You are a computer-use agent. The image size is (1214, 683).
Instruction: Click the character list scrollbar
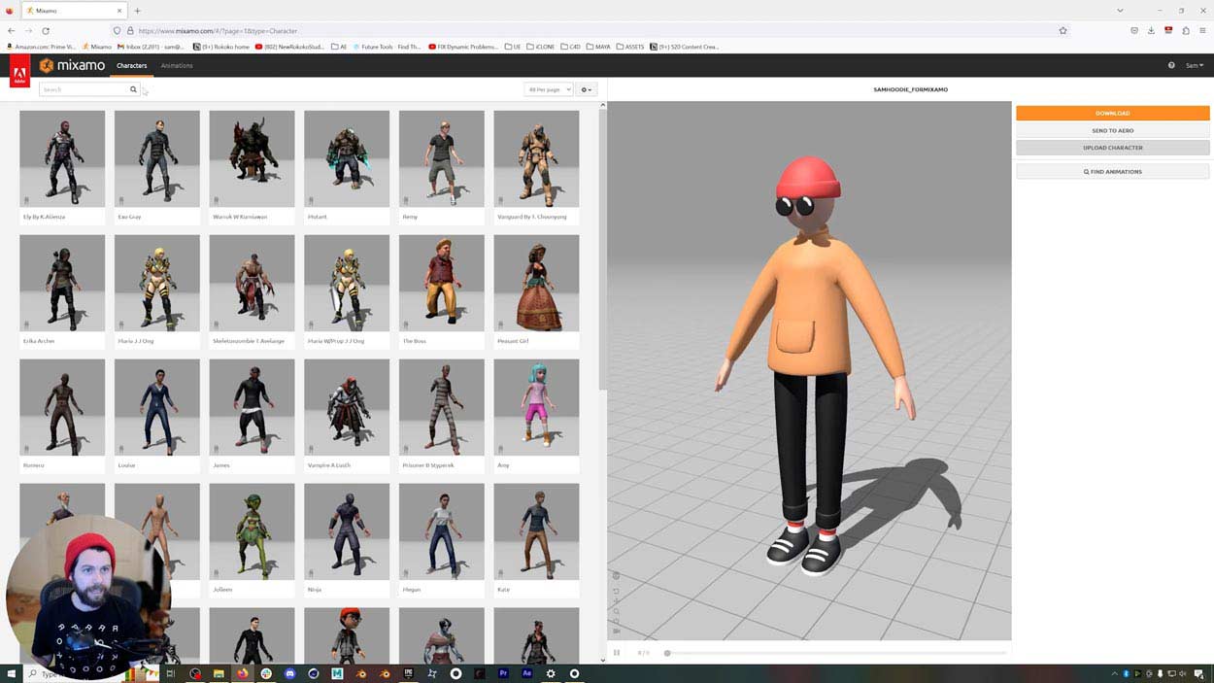602,248
